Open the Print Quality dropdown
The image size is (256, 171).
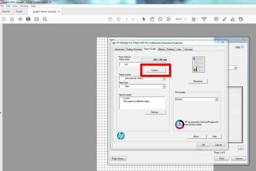[216, 100]
